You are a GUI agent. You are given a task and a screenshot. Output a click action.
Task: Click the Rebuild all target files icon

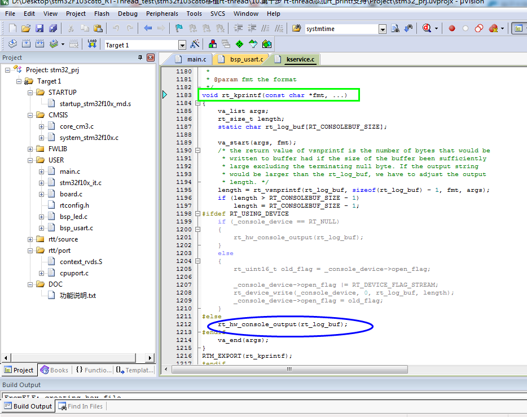(39, 43)
